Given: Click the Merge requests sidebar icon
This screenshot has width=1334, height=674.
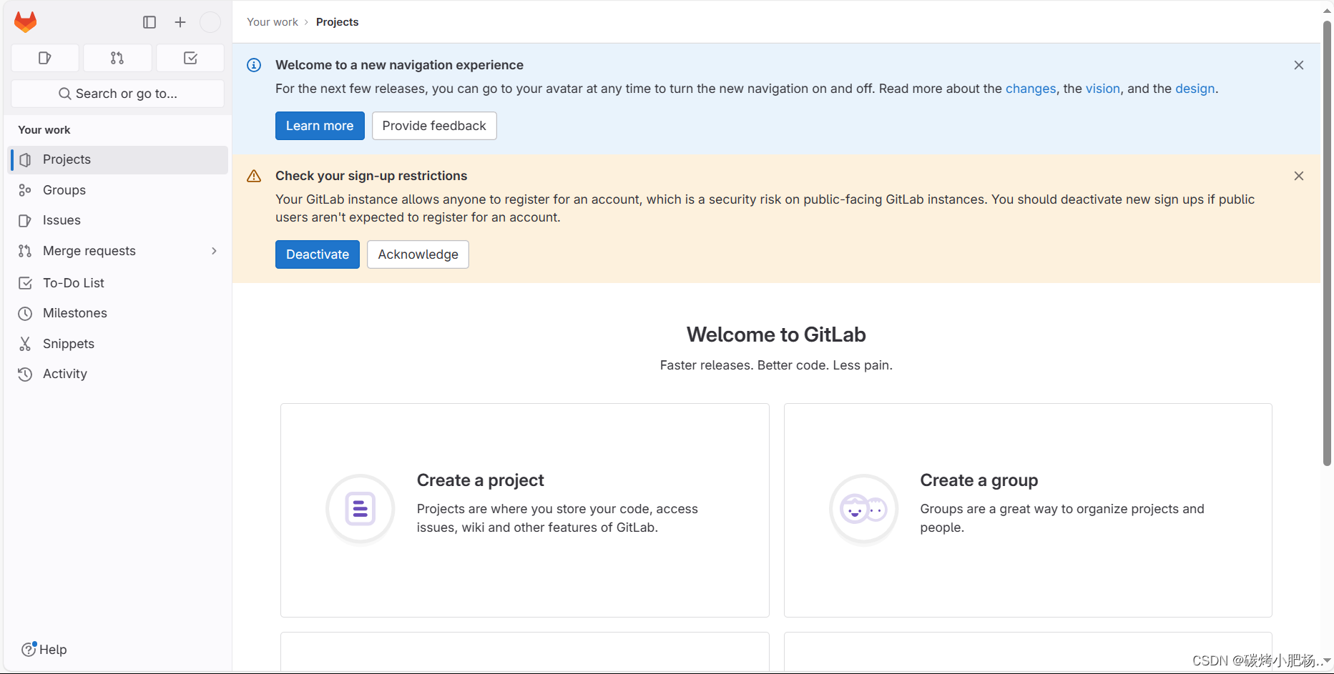Looking at the screenshot, I should [x=25, y=251].
